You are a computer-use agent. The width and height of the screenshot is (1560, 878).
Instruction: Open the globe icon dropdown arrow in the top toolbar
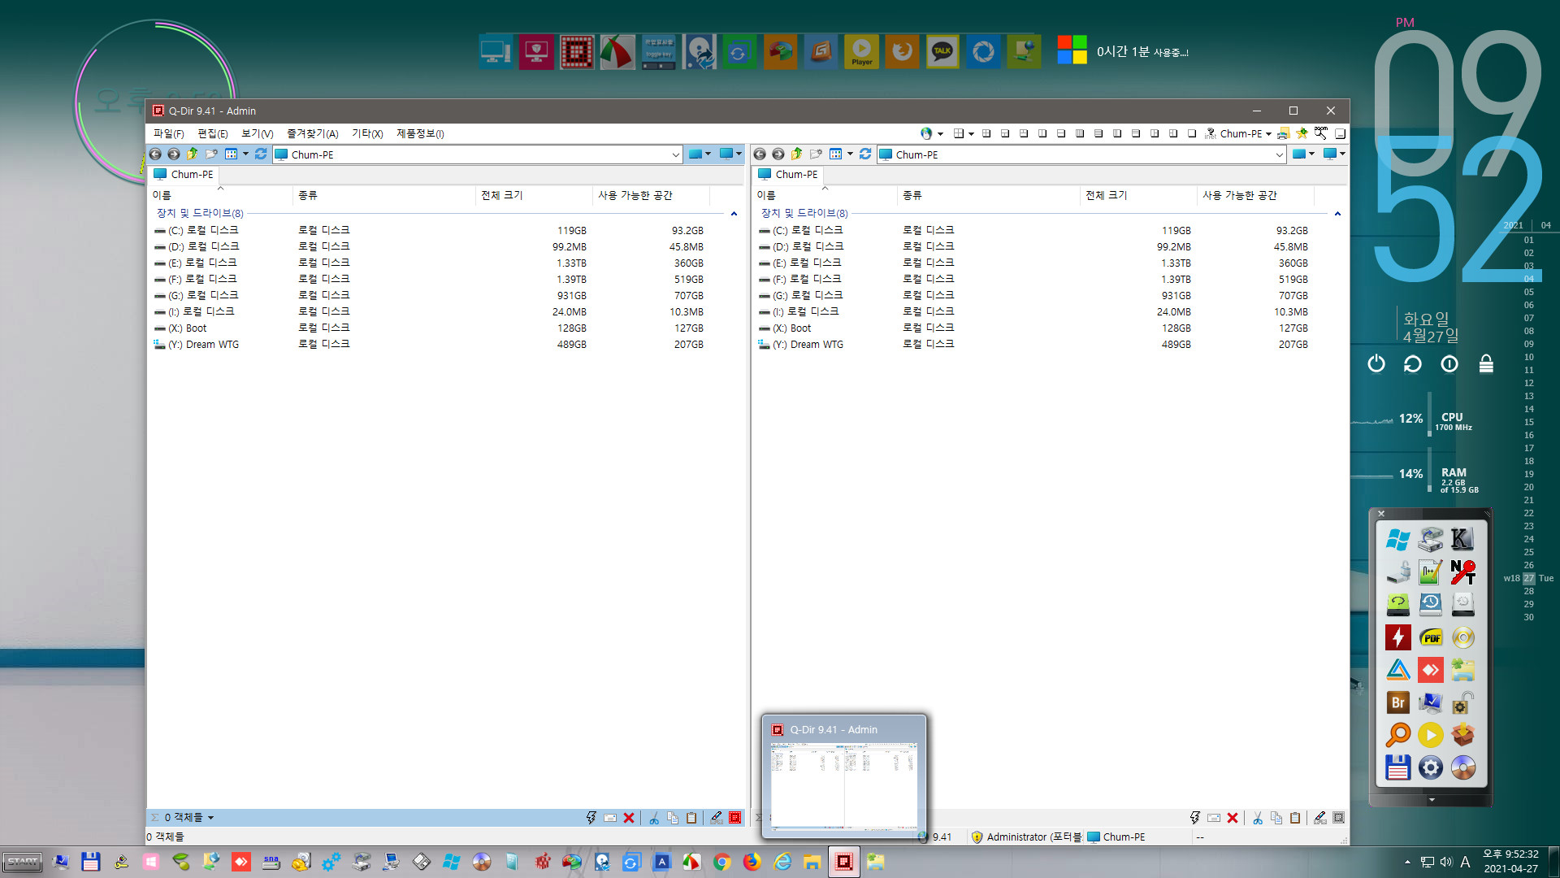940,134
